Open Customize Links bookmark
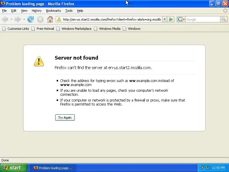Viewport: 229px width, 172px height. pyautogui.click(x=16, y=29)
